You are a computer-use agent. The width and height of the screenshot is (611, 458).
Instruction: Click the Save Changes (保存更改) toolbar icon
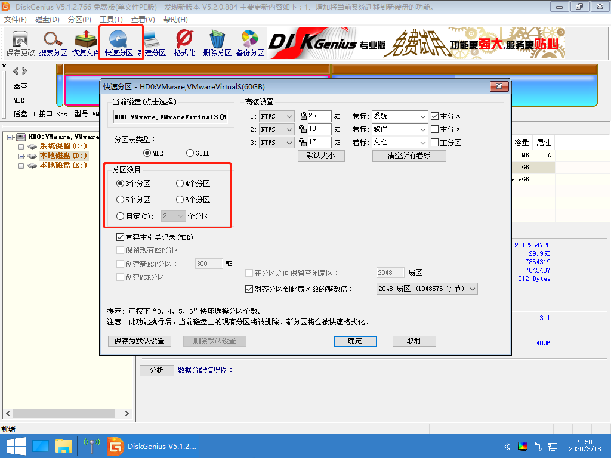(20, 44)
